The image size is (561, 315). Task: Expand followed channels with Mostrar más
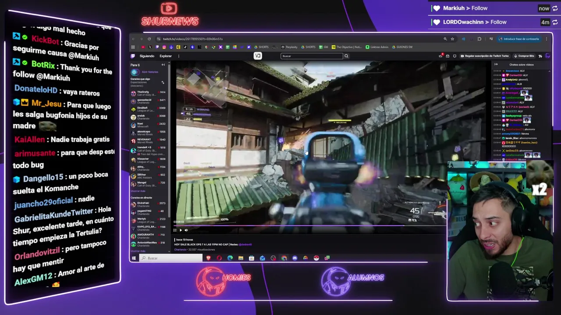(x=138, y=191)
